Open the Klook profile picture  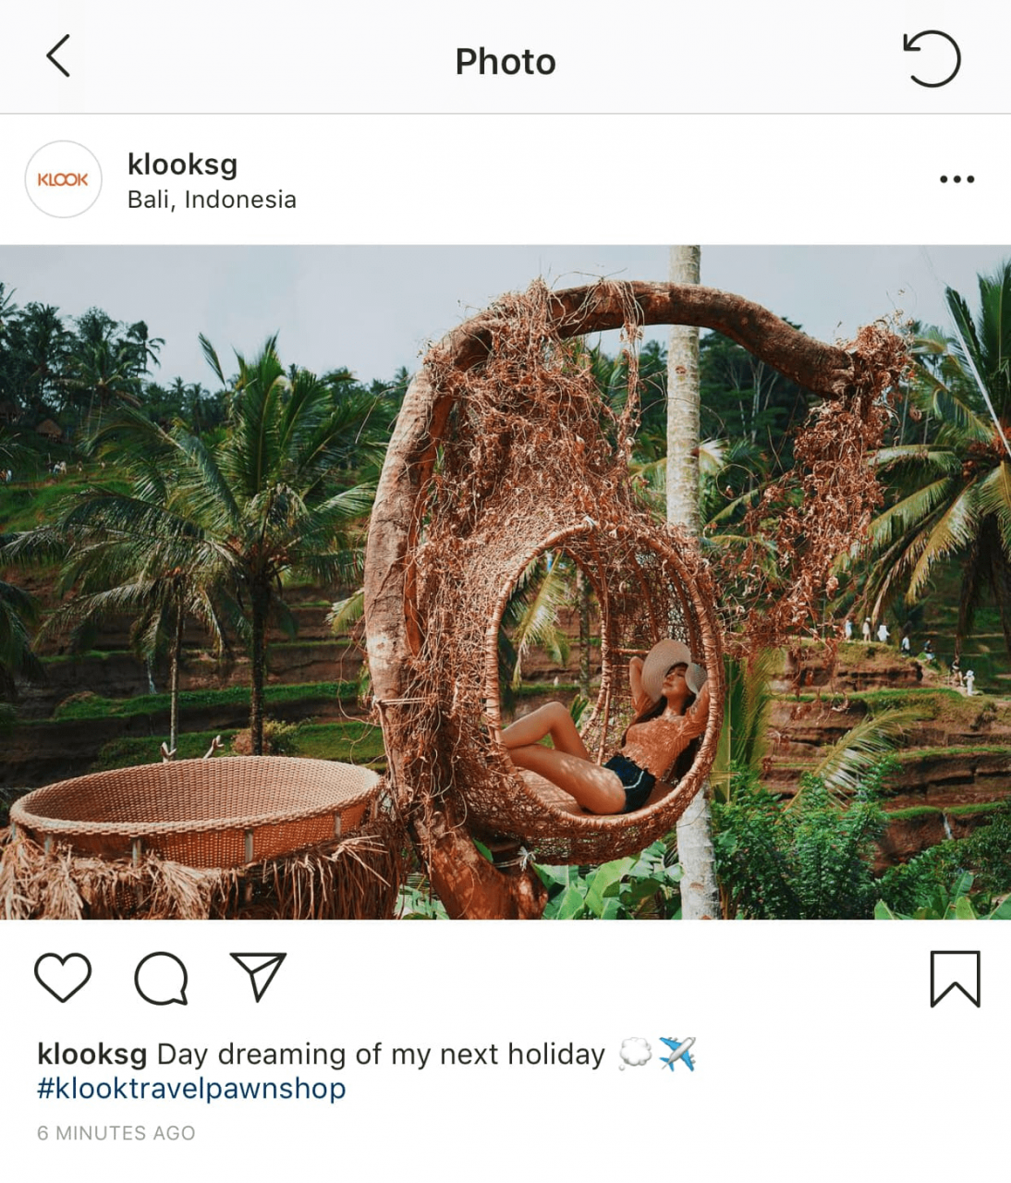63,179
